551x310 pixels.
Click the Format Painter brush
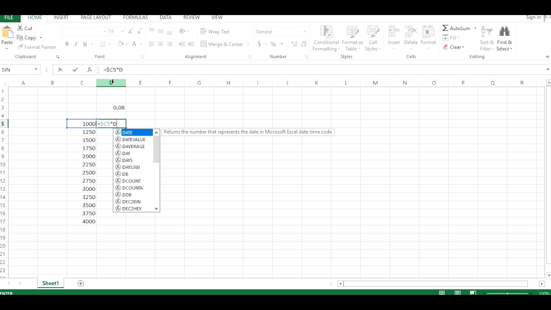pos(20,47)
